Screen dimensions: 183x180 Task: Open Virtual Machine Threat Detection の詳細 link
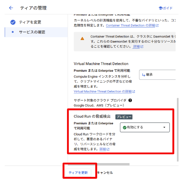(x=103, y=92)
